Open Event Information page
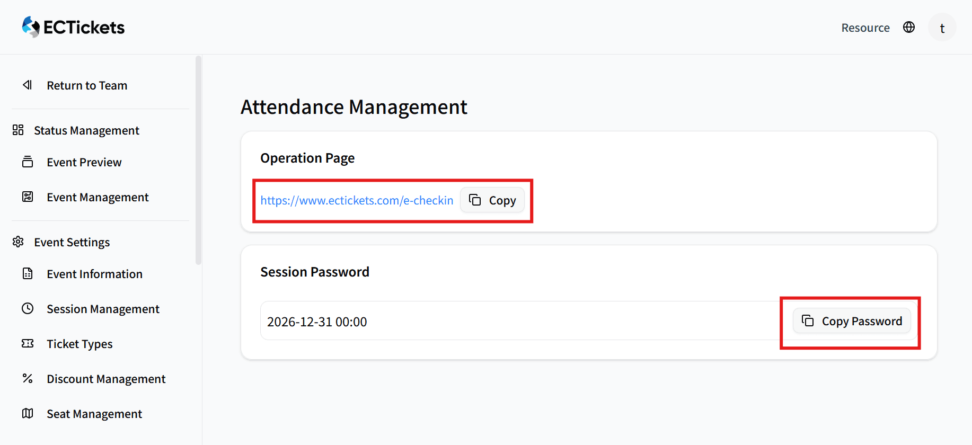 94,274
